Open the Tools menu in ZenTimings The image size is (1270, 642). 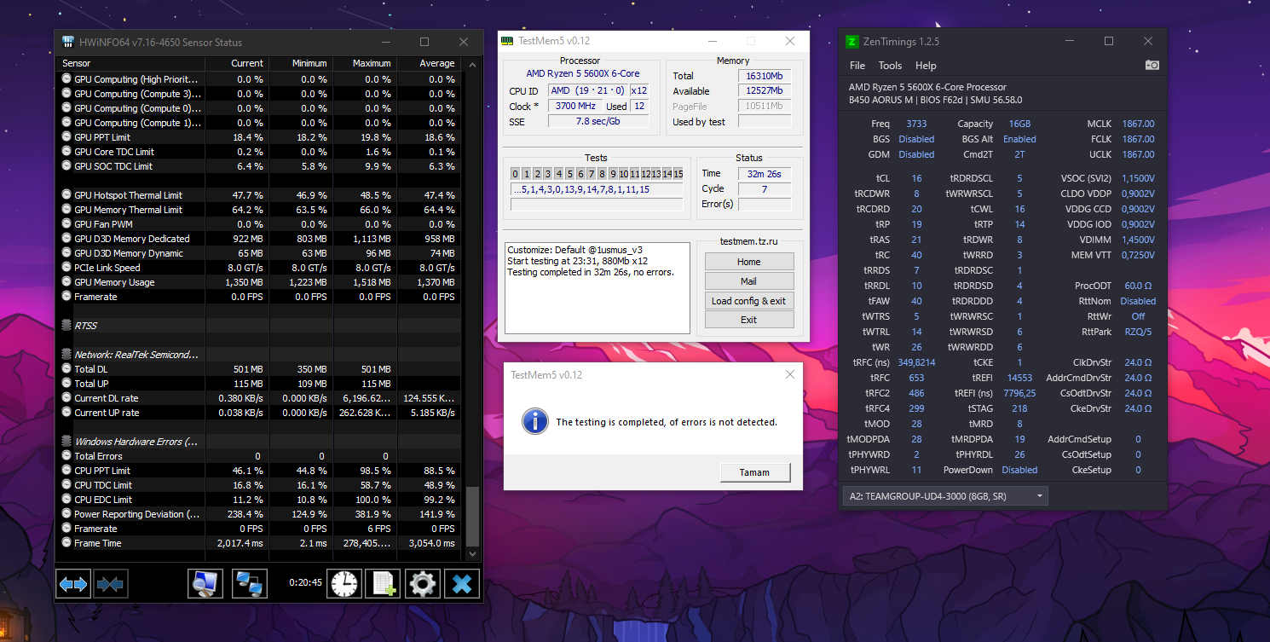click(890, 66)
